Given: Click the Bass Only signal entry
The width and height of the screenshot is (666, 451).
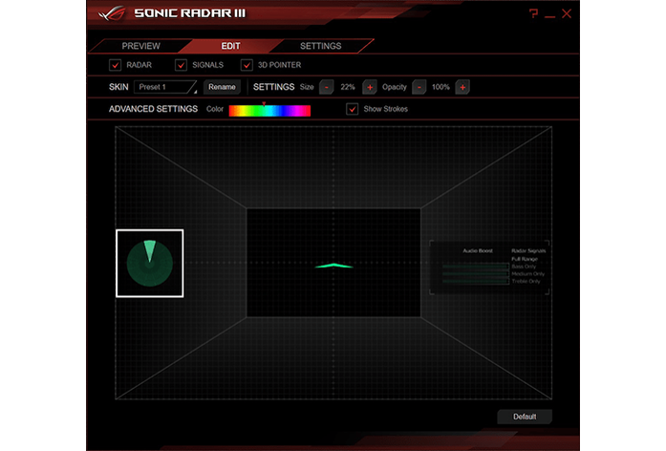Looking at the screenshot, I should coord(524,267).
